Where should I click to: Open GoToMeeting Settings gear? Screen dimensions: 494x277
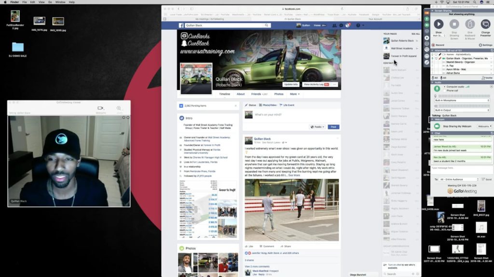click(x=485, y=45)
